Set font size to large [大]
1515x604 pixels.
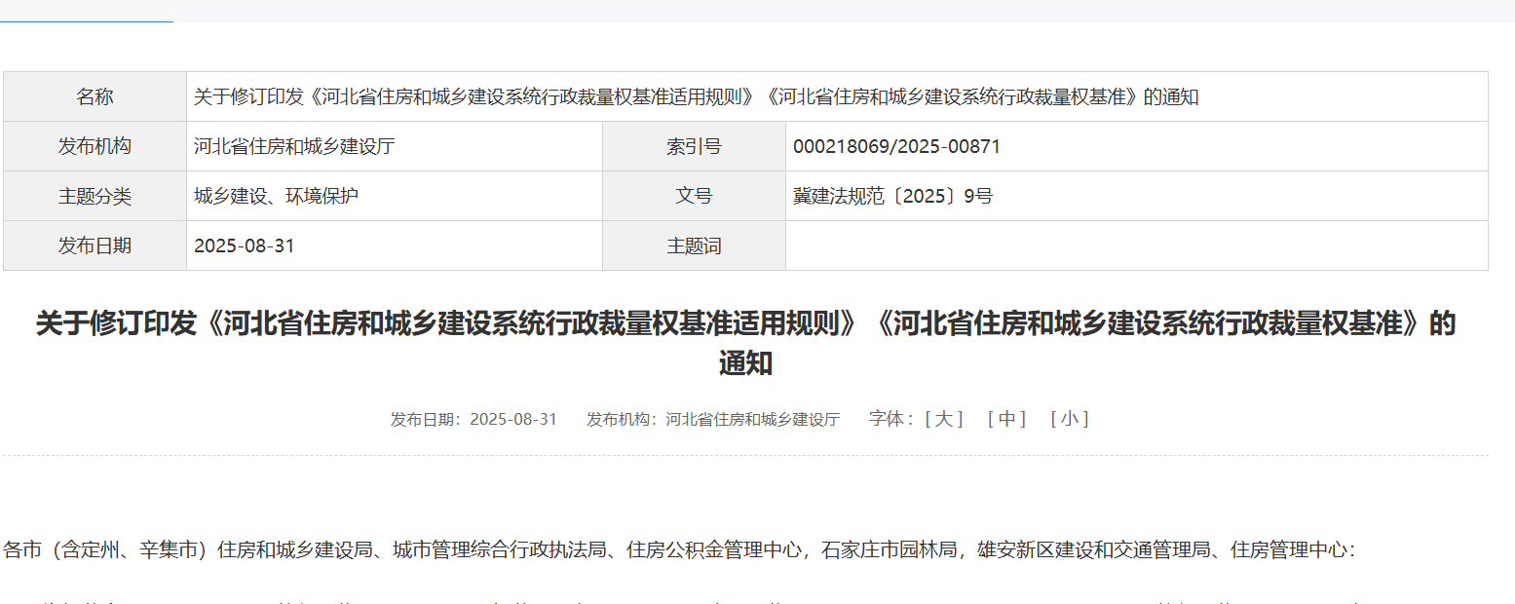click(x=943, y=419)
